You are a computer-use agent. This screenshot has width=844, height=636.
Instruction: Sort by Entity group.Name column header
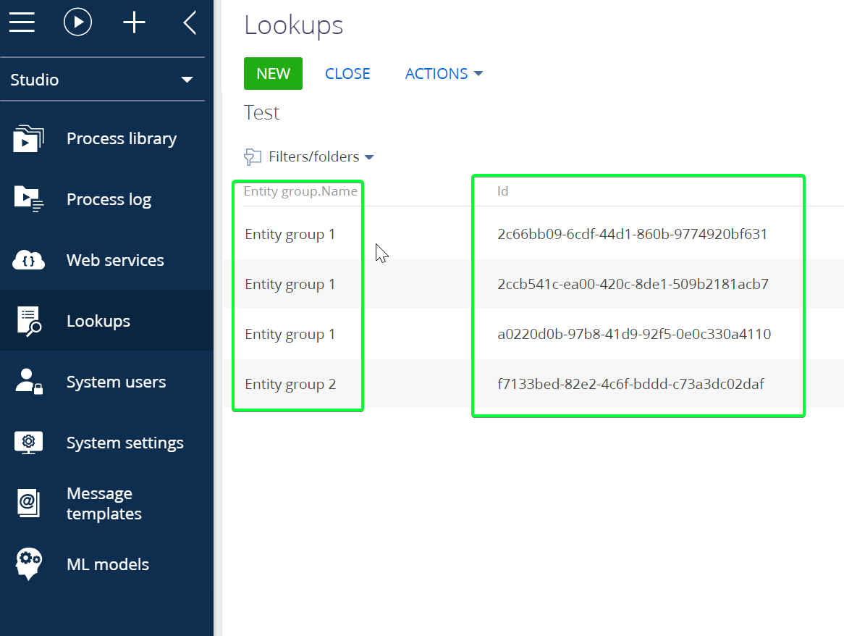click(300, 191)
